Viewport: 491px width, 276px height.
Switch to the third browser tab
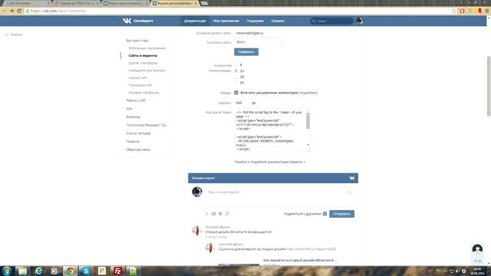[126, 3]
